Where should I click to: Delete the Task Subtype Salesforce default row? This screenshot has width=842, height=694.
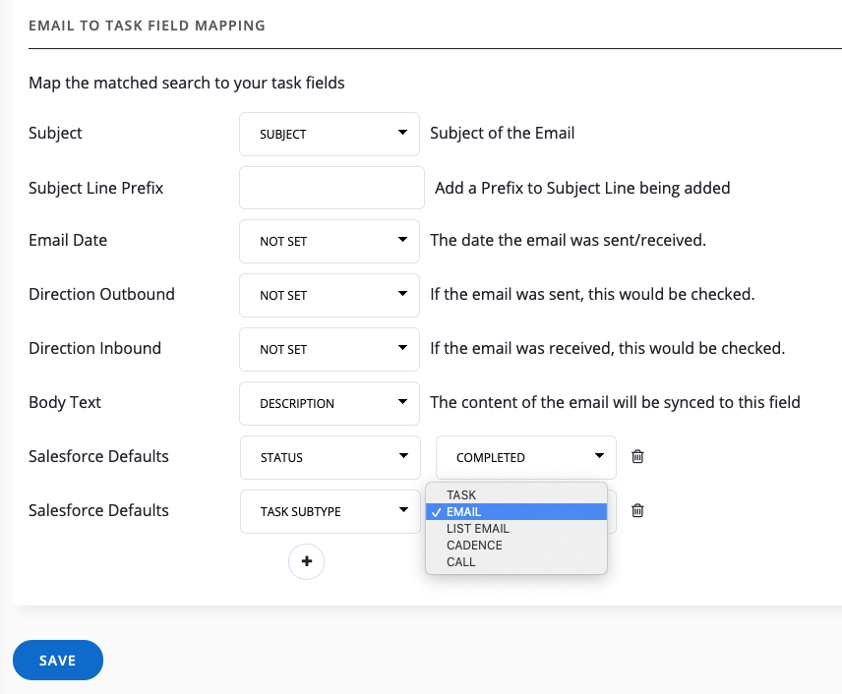[637, 511]
